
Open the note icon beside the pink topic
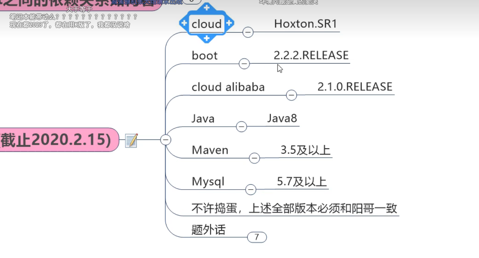point(131,141)
